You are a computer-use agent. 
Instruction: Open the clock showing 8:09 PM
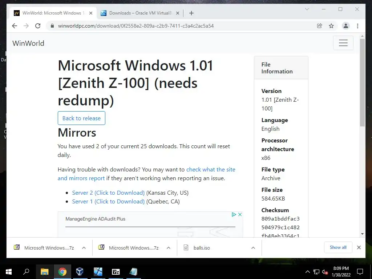pyautogui.click(x=341, y=272)
